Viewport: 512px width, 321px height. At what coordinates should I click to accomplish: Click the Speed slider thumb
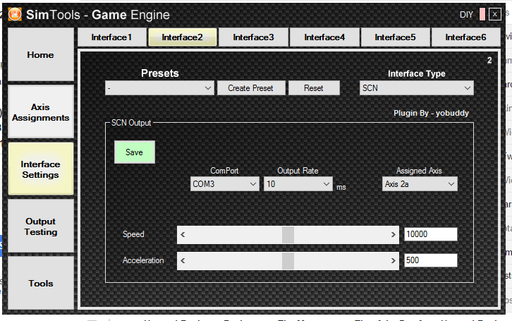pos(288,234)
